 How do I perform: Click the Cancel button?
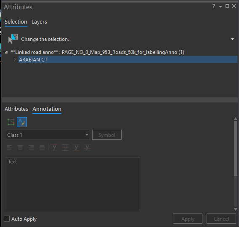click(x=221, y=219)
